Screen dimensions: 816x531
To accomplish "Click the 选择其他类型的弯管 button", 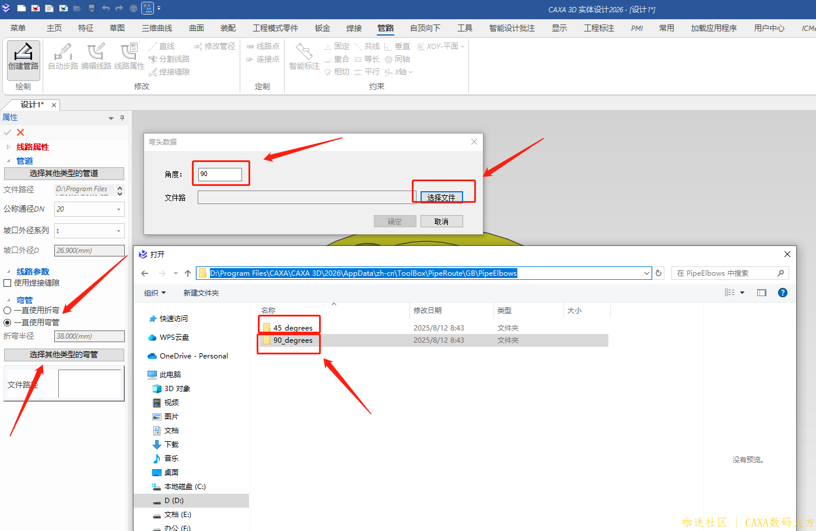I will coord(64,354).
